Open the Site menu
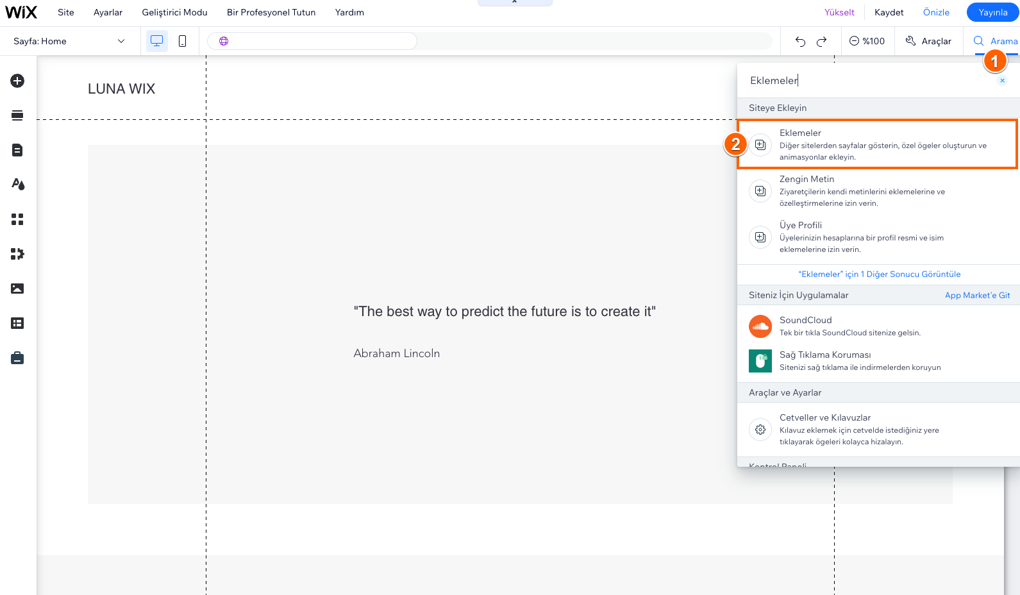This screenshot has height=595, width=1020. tap(66, 12)
